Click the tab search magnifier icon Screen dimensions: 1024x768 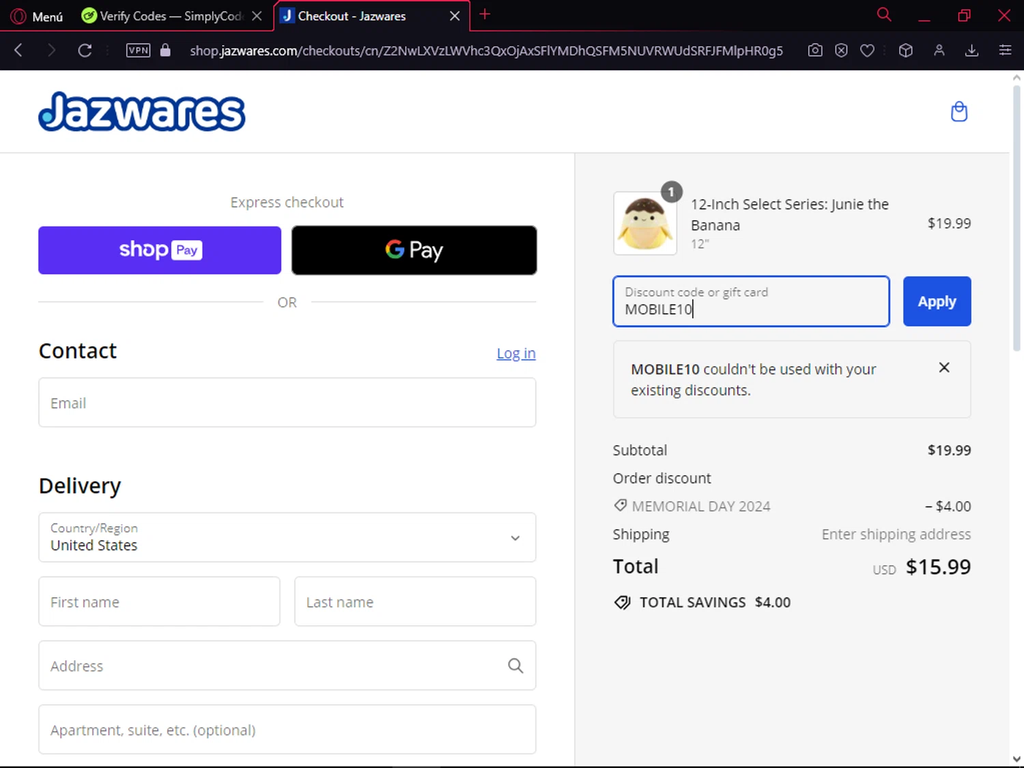[x=884, y=14]
